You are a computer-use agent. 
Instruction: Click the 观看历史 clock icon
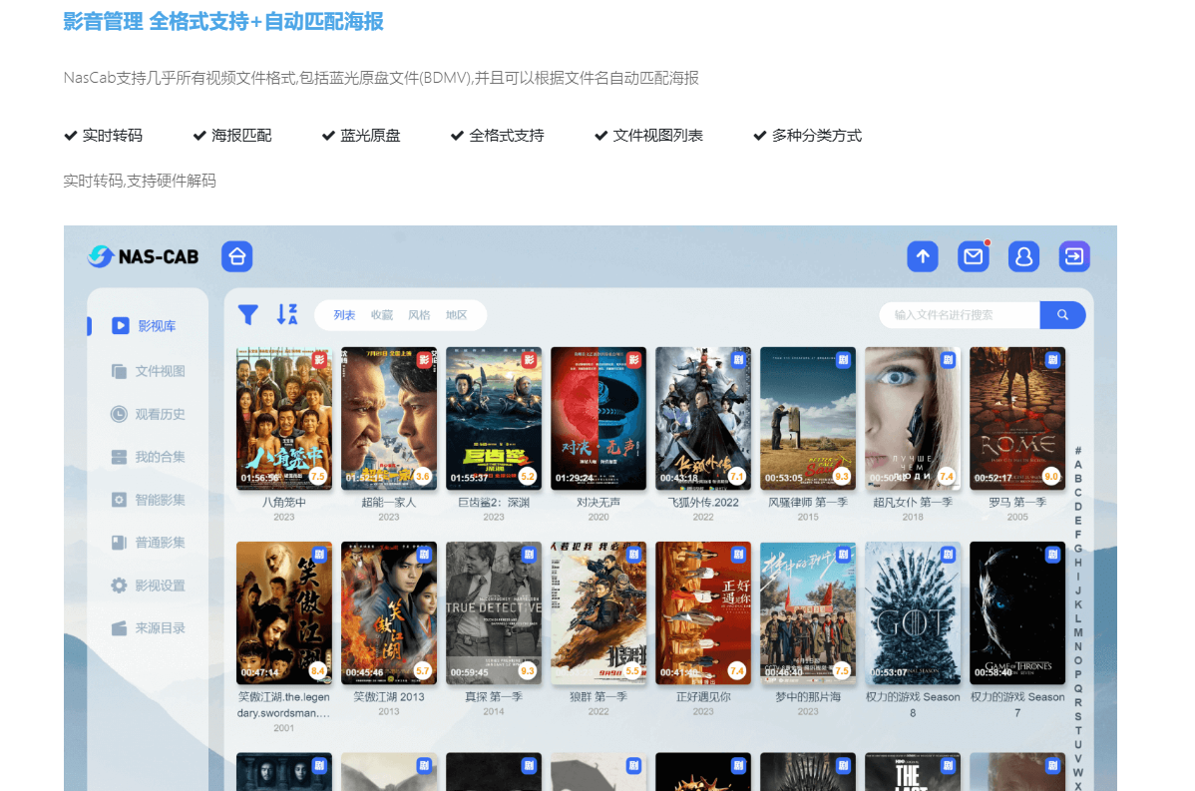119,414
